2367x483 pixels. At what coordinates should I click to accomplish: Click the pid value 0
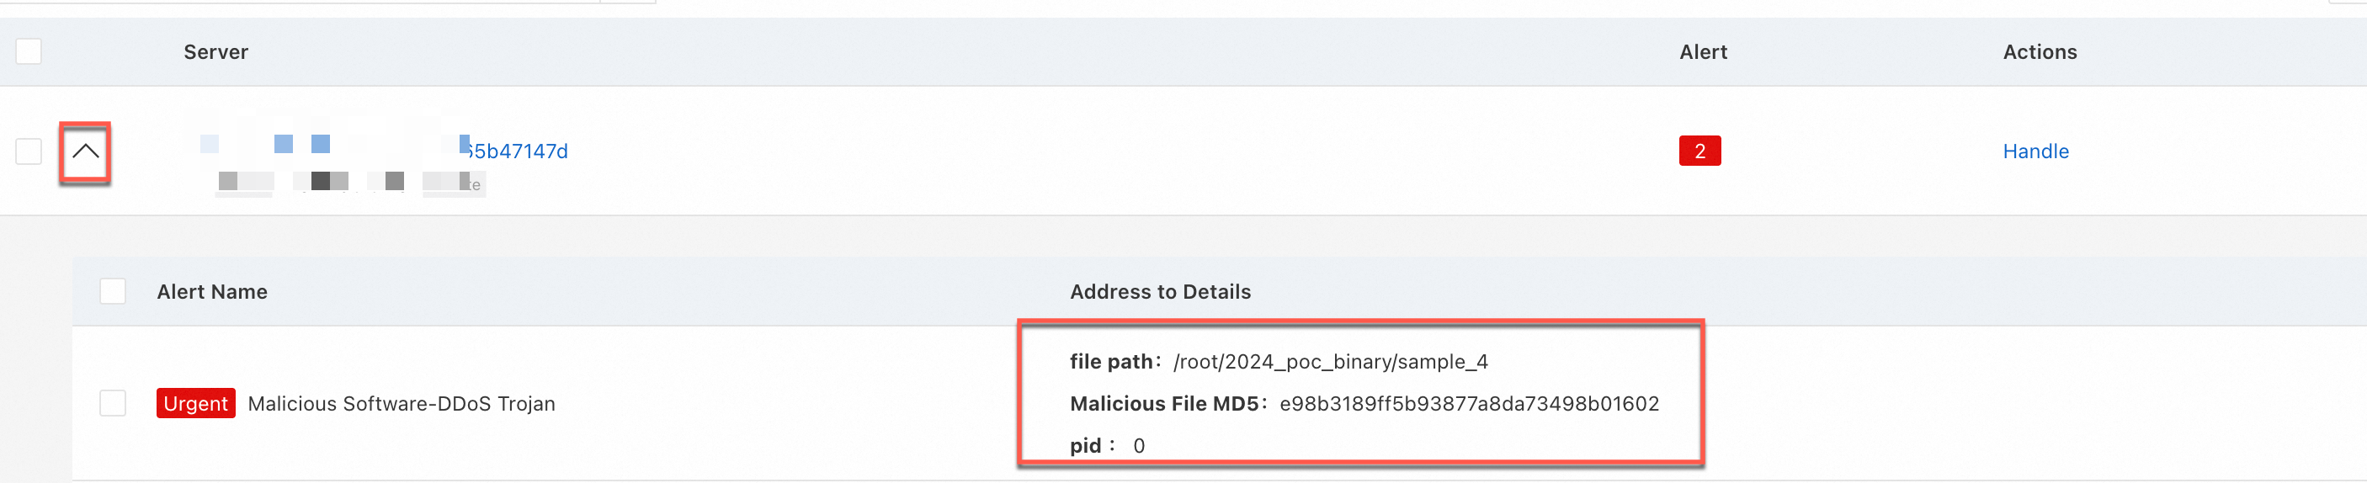(1139, 446)
